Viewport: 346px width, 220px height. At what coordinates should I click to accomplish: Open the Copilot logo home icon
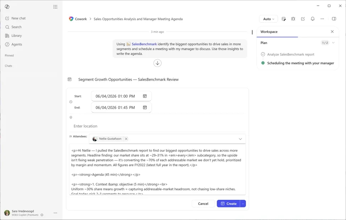coord(7,7)
